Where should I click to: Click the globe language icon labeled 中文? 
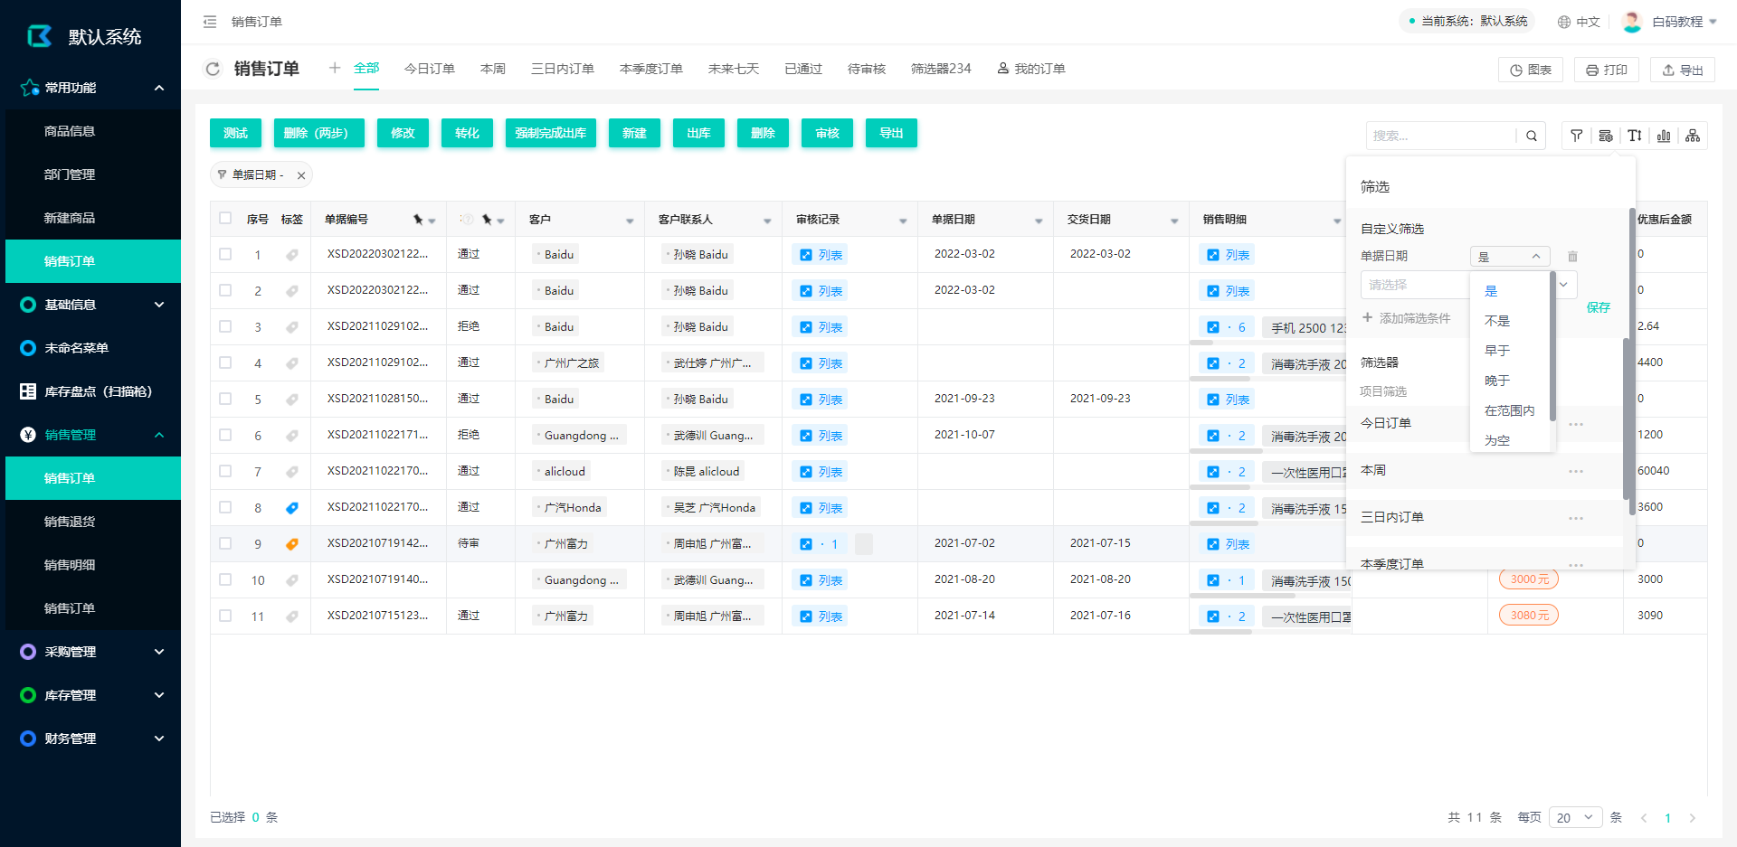[1563, 22]
